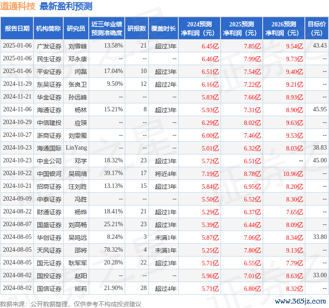Click the 报告日期 column header
The width and height of the screenshot is (329, 308).
[x=17, y=29]
